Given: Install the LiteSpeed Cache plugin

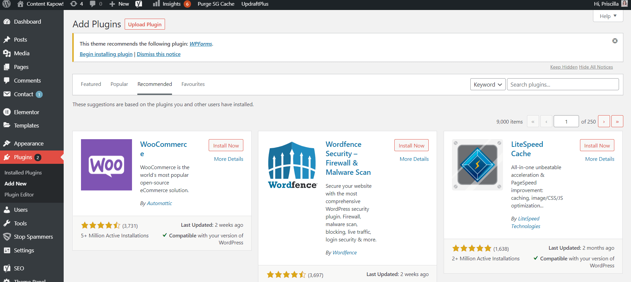Looking at the screenshot, I should 597,145.
